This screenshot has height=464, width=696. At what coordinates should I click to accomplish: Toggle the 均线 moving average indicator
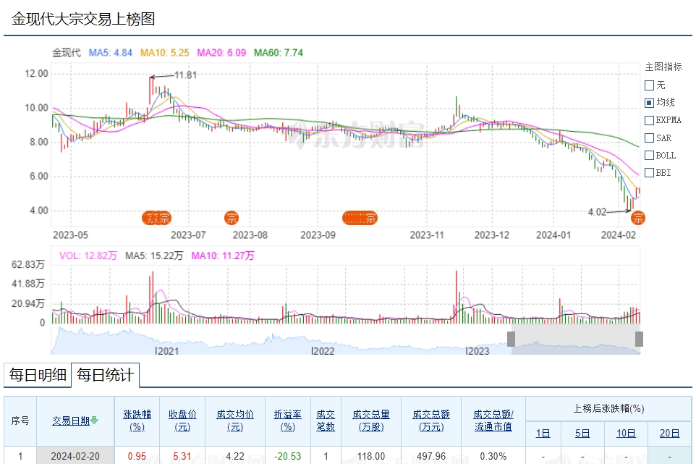649,103
